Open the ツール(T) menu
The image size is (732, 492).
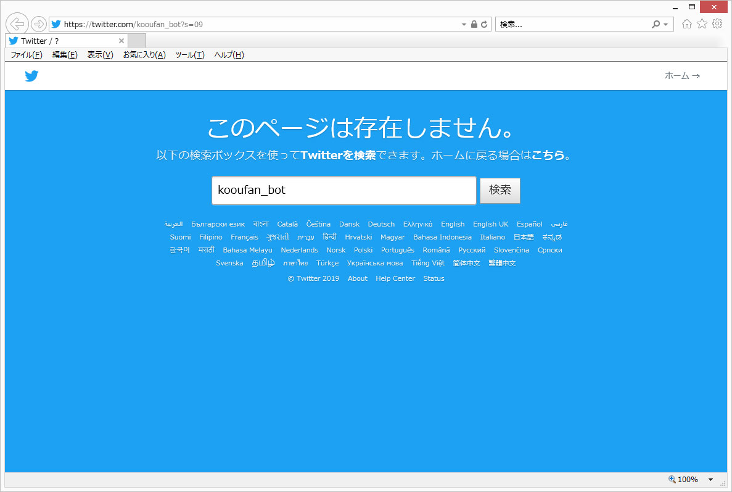click(190, 55)
